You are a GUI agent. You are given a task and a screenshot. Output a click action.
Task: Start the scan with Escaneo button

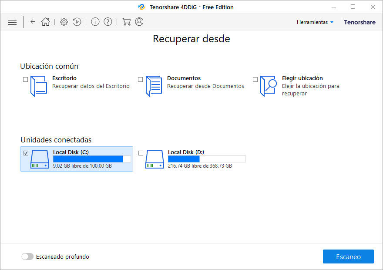click(x=348, y=256)
